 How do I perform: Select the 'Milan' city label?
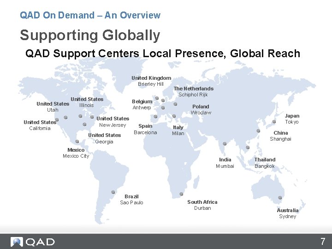click(178, 134)
